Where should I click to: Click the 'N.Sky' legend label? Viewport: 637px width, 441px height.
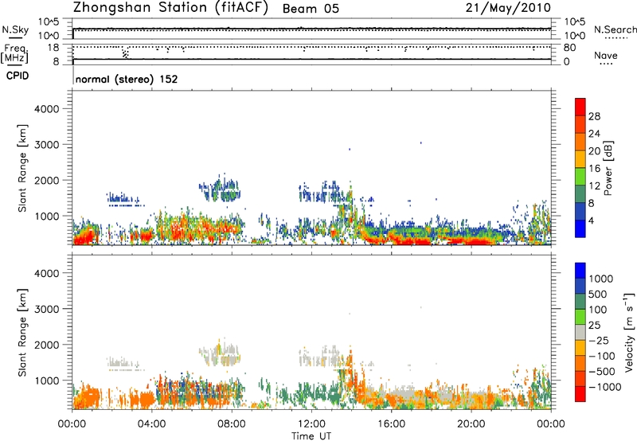tap(15, 29)
